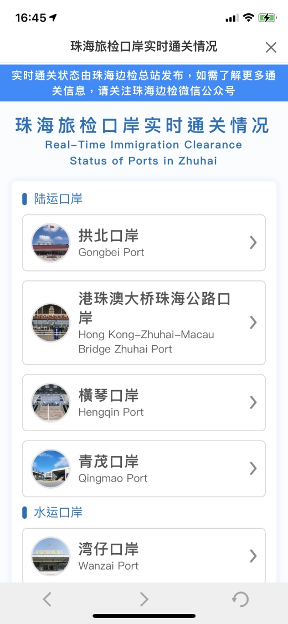
Task: Tap the Hengqin Port round photo
Action: [50, 403]
